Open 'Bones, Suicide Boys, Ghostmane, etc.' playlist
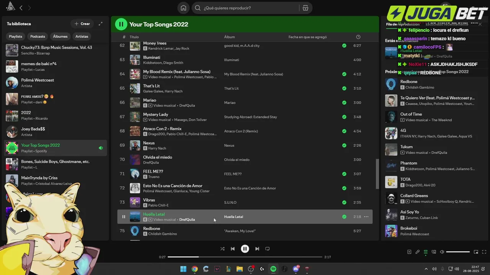The width and height of the screenshot is (490, 275). click(56, 164)
